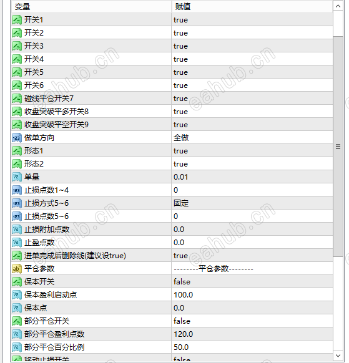The width and height of the screenshot is (349, 363).
Task: Click the bool icon beside 开关3
Action: pyautogui.click(x=17, y=46)
